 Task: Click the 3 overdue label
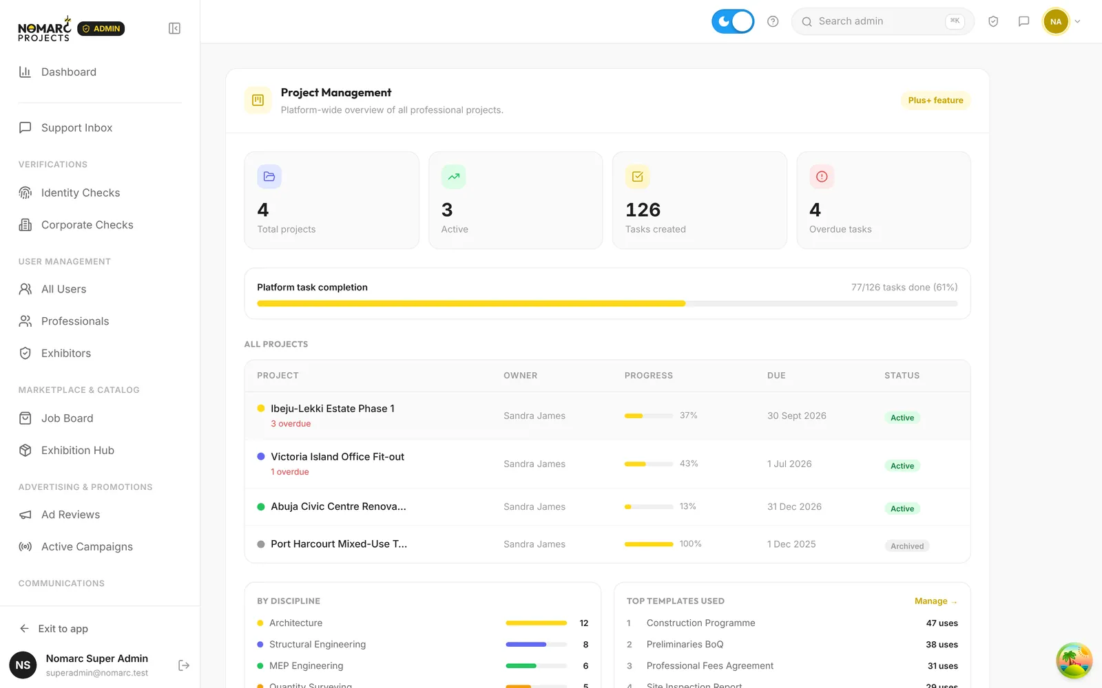(291, 424)
